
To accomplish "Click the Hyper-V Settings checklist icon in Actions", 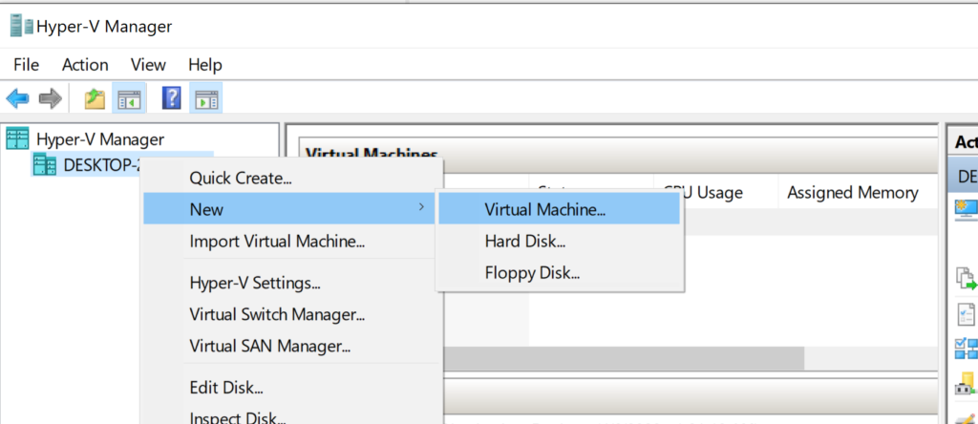I will pos(967,313).
